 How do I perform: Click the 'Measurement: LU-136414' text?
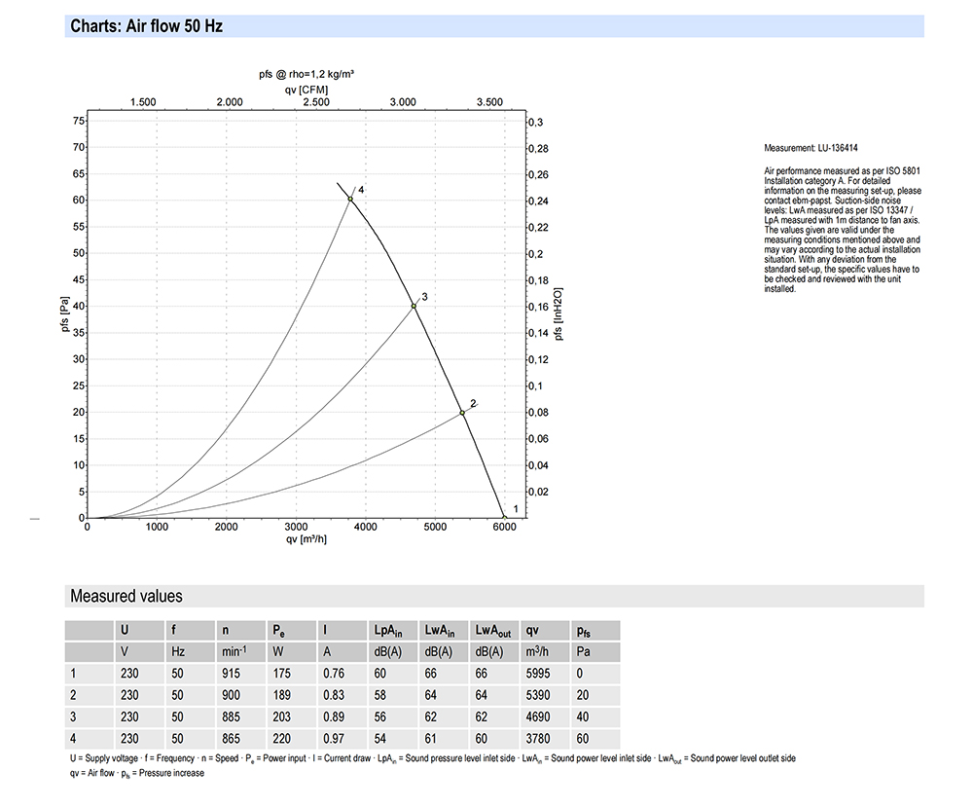(811, 148)
